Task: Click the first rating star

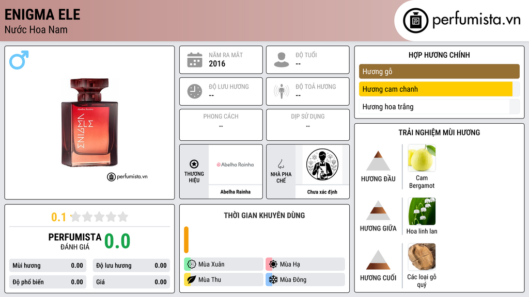Action: [x=76, y=217]
